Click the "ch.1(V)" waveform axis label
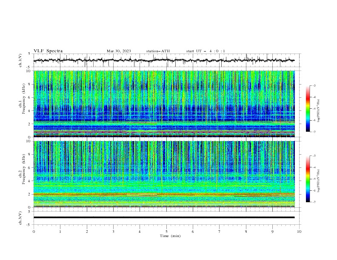The image size is (337, 260). pyautogui.click(x=20, y=60)
